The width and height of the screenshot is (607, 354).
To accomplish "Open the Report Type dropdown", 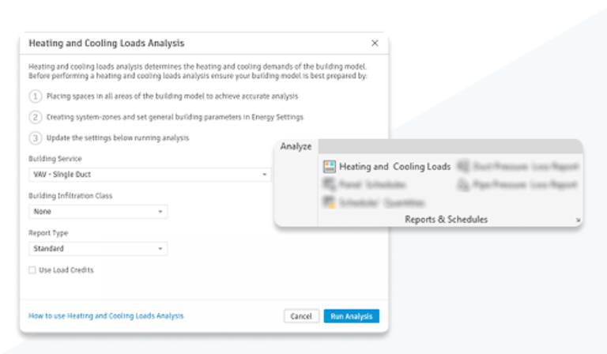I will click(98, 248).
